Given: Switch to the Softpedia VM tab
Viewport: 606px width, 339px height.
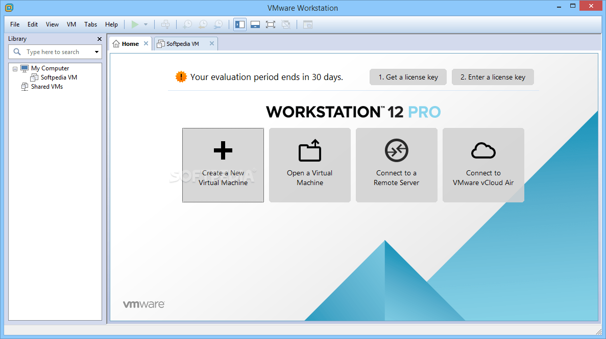Looking at the screenshot, I should point(182,44).
